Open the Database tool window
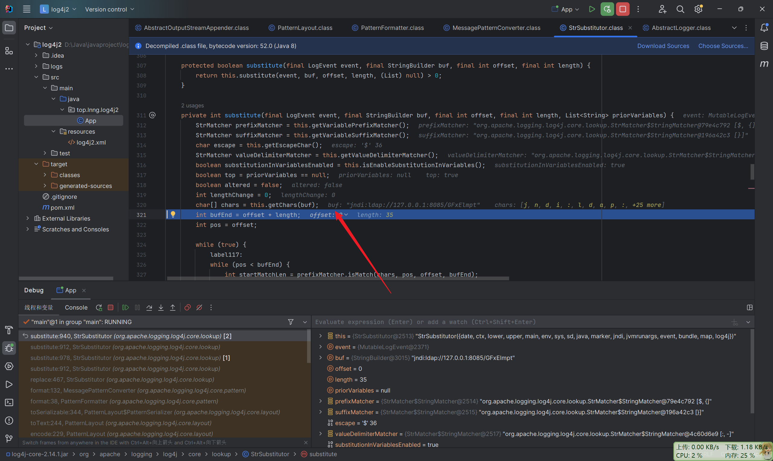Viewport: 773px width, 461px height. (x=764, y=46)
